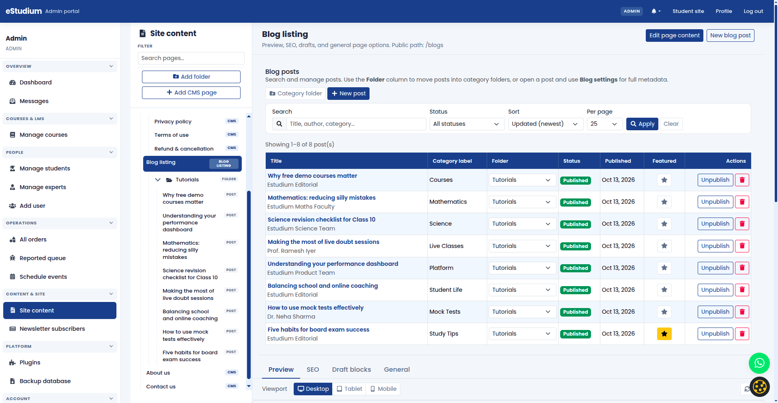Click the refresh preview icon
The image size is (778, 403).
pyautogui.click(x=746, y=389)
